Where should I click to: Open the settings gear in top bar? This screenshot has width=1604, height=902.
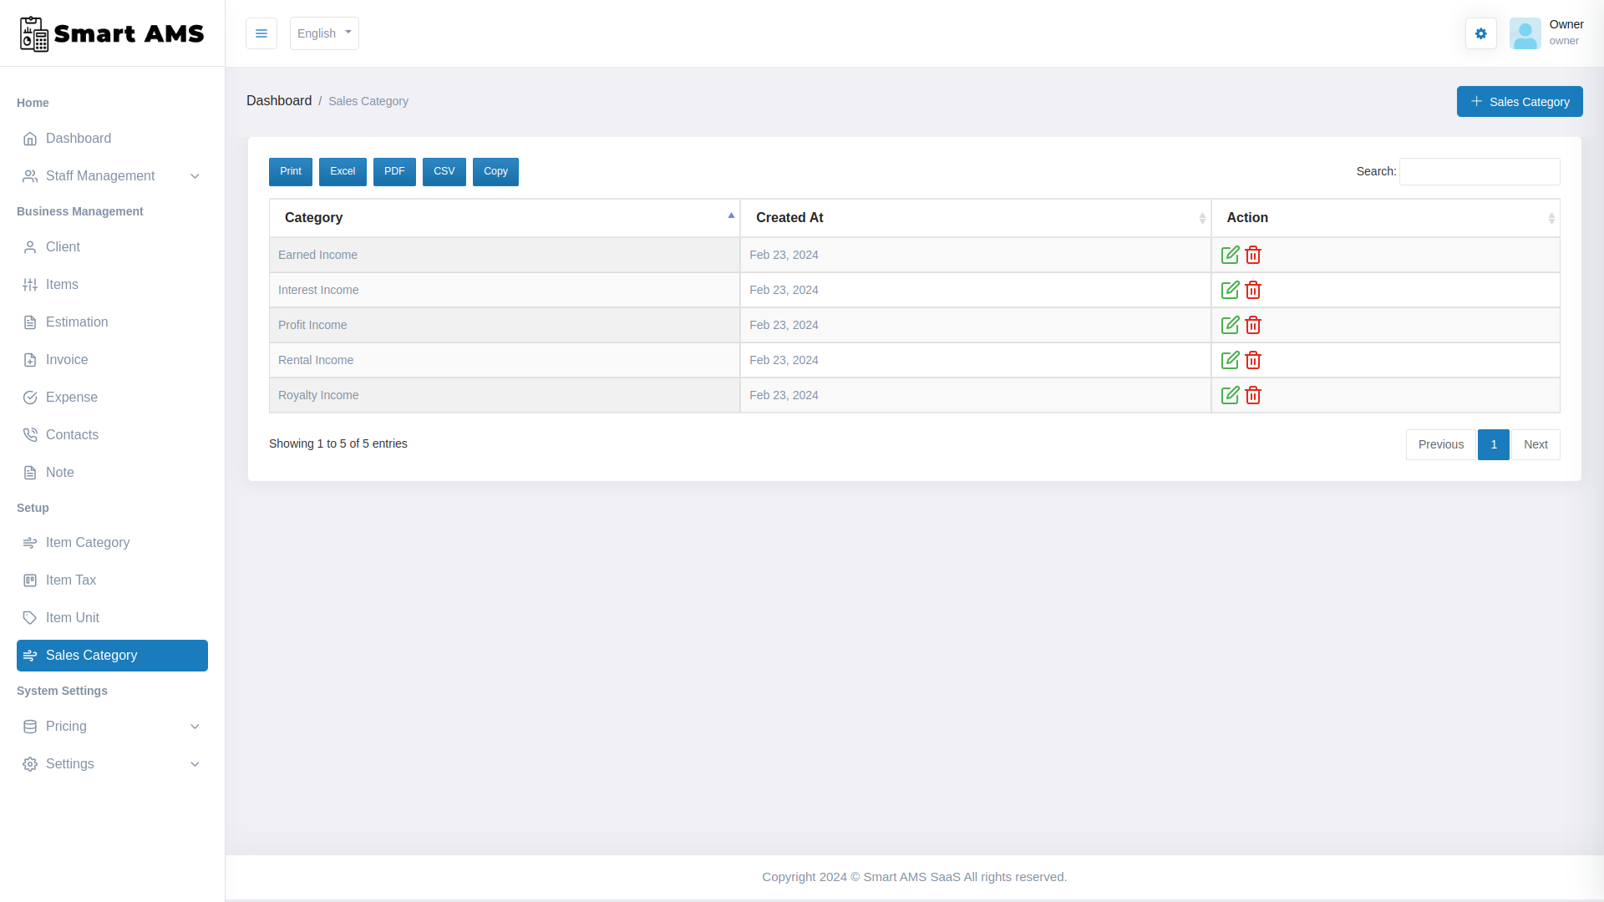click(1480, 33)
